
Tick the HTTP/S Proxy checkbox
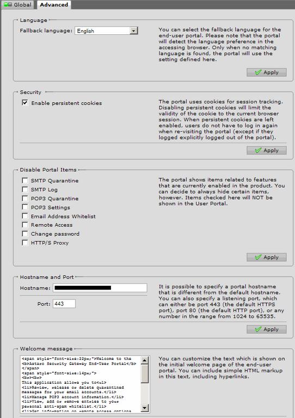[x=25, y=243]
